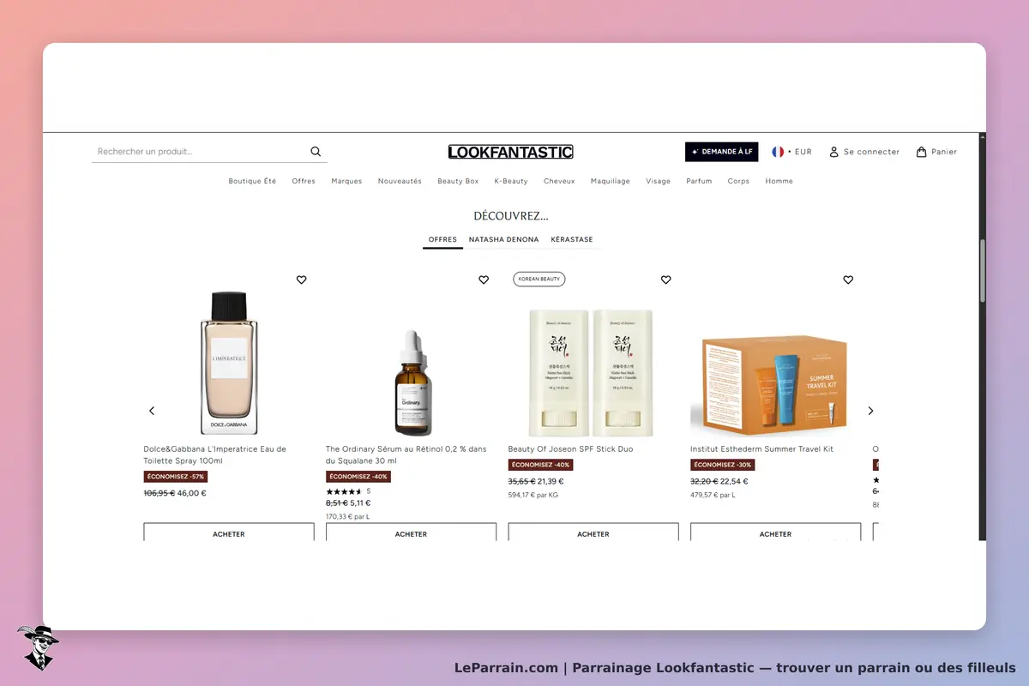Screen dimensions: 1029x686
Task: Open 'Institut Esthederm Summer Travel Kit' title
Action: 761,449
